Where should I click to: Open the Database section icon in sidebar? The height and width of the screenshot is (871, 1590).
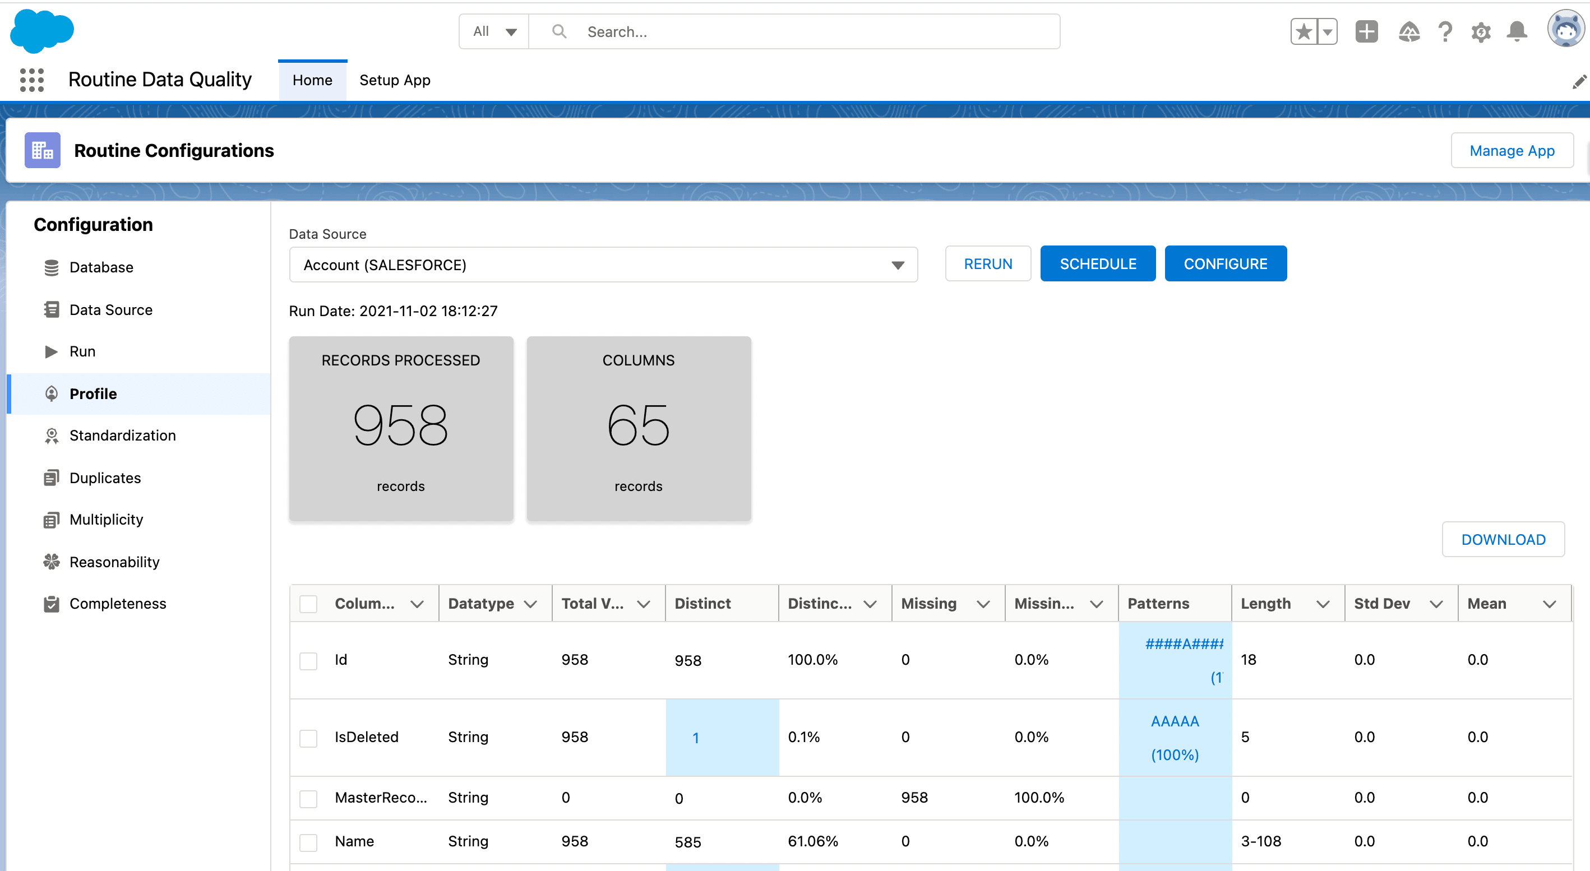click(52, 267)
